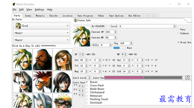
Task: Enable the Meteorain limit checkbox
Action: pyautogui.click(x=87, y=96)
